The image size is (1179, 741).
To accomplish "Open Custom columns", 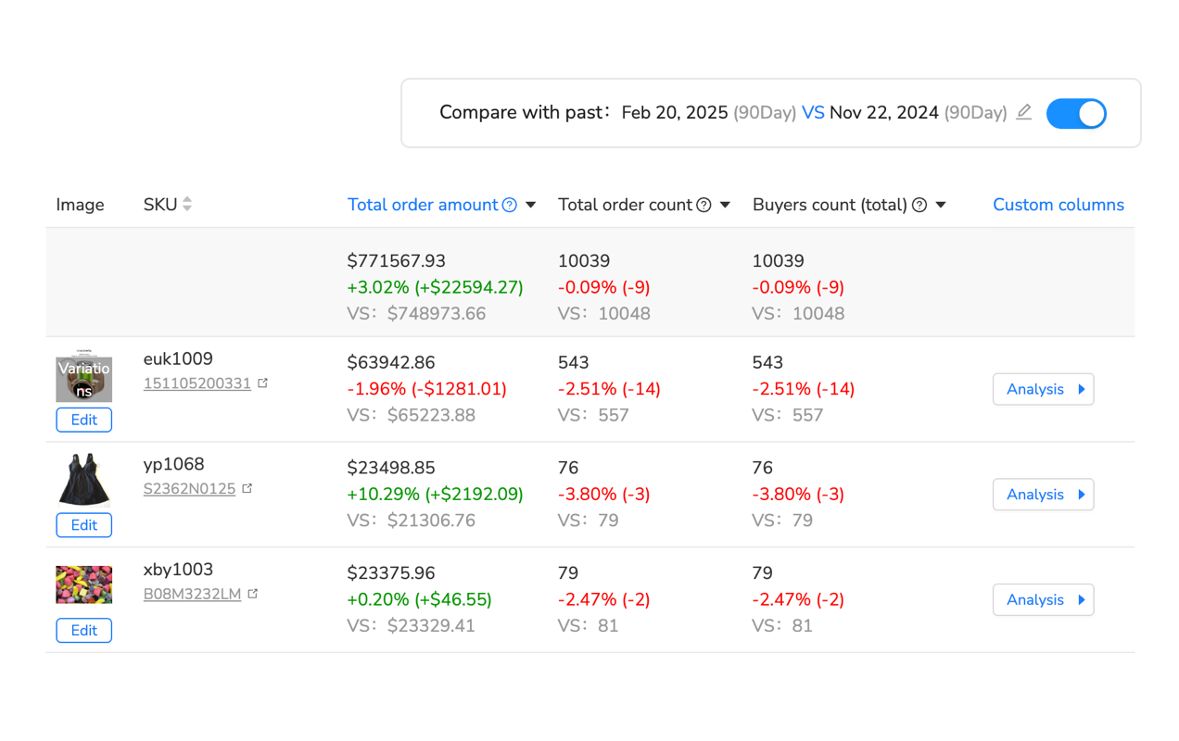I will pyautogui.click(x=1059, y=205).
